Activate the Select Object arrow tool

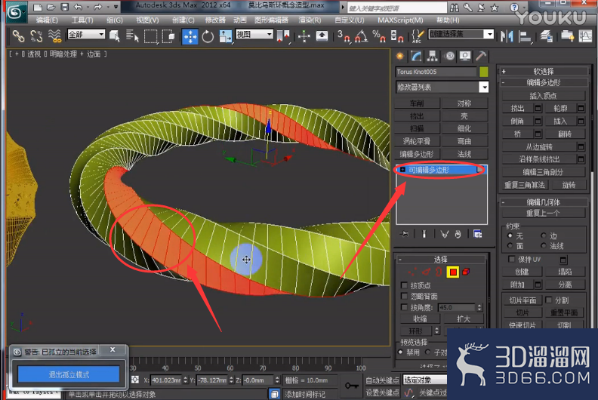coord(115,36)
